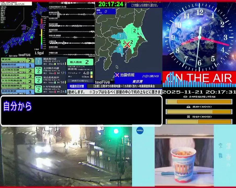
Task: Click the 地中 NEW label
Action: (x=13, y=56)
